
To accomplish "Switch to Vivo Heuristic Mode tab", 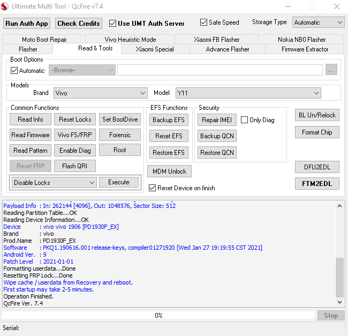I will click(x=130, y=40).
